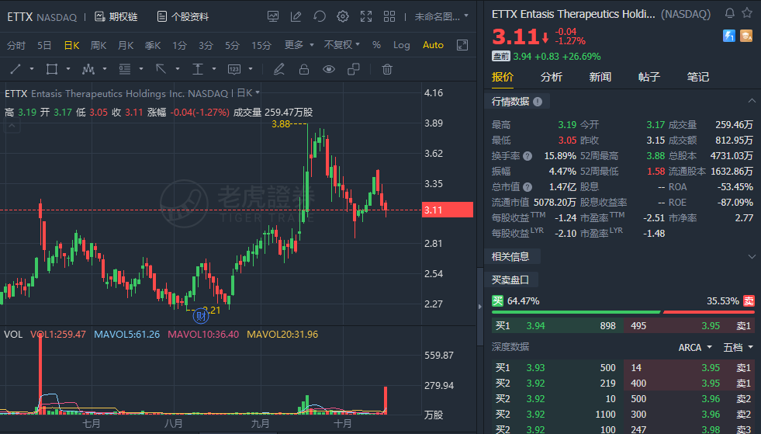Screen dimensions: 761x434
Task: Select the arrow marker drawing tool
Action: coord(161,70)
